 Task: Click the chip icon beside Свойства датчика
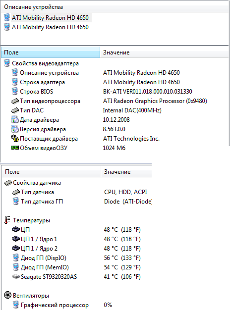[8, 183]
